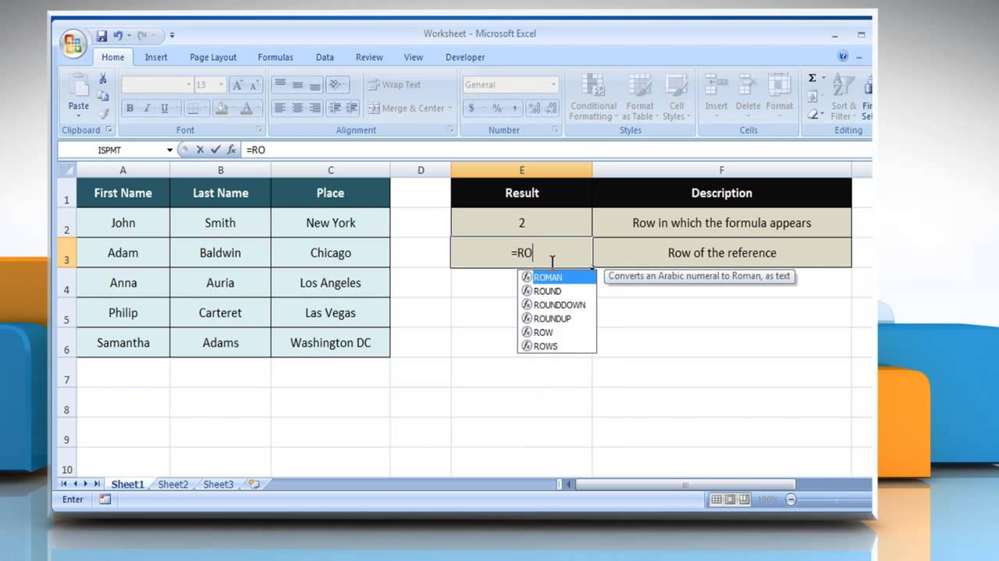Click the zoom out minus button

point(791,499)
